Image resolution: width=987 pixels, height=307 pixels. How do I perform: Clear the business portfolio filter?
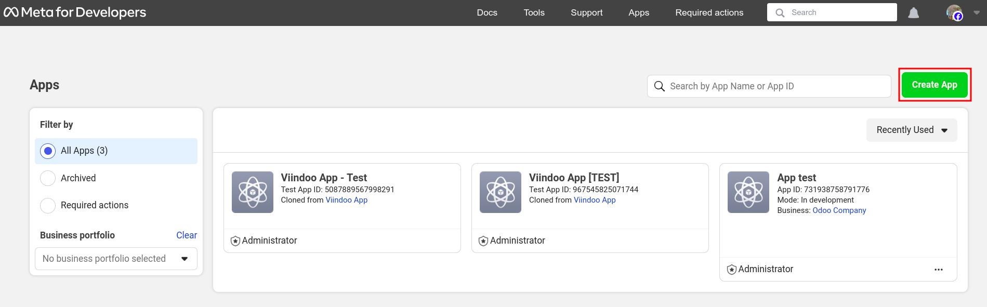tap(187, 235)
